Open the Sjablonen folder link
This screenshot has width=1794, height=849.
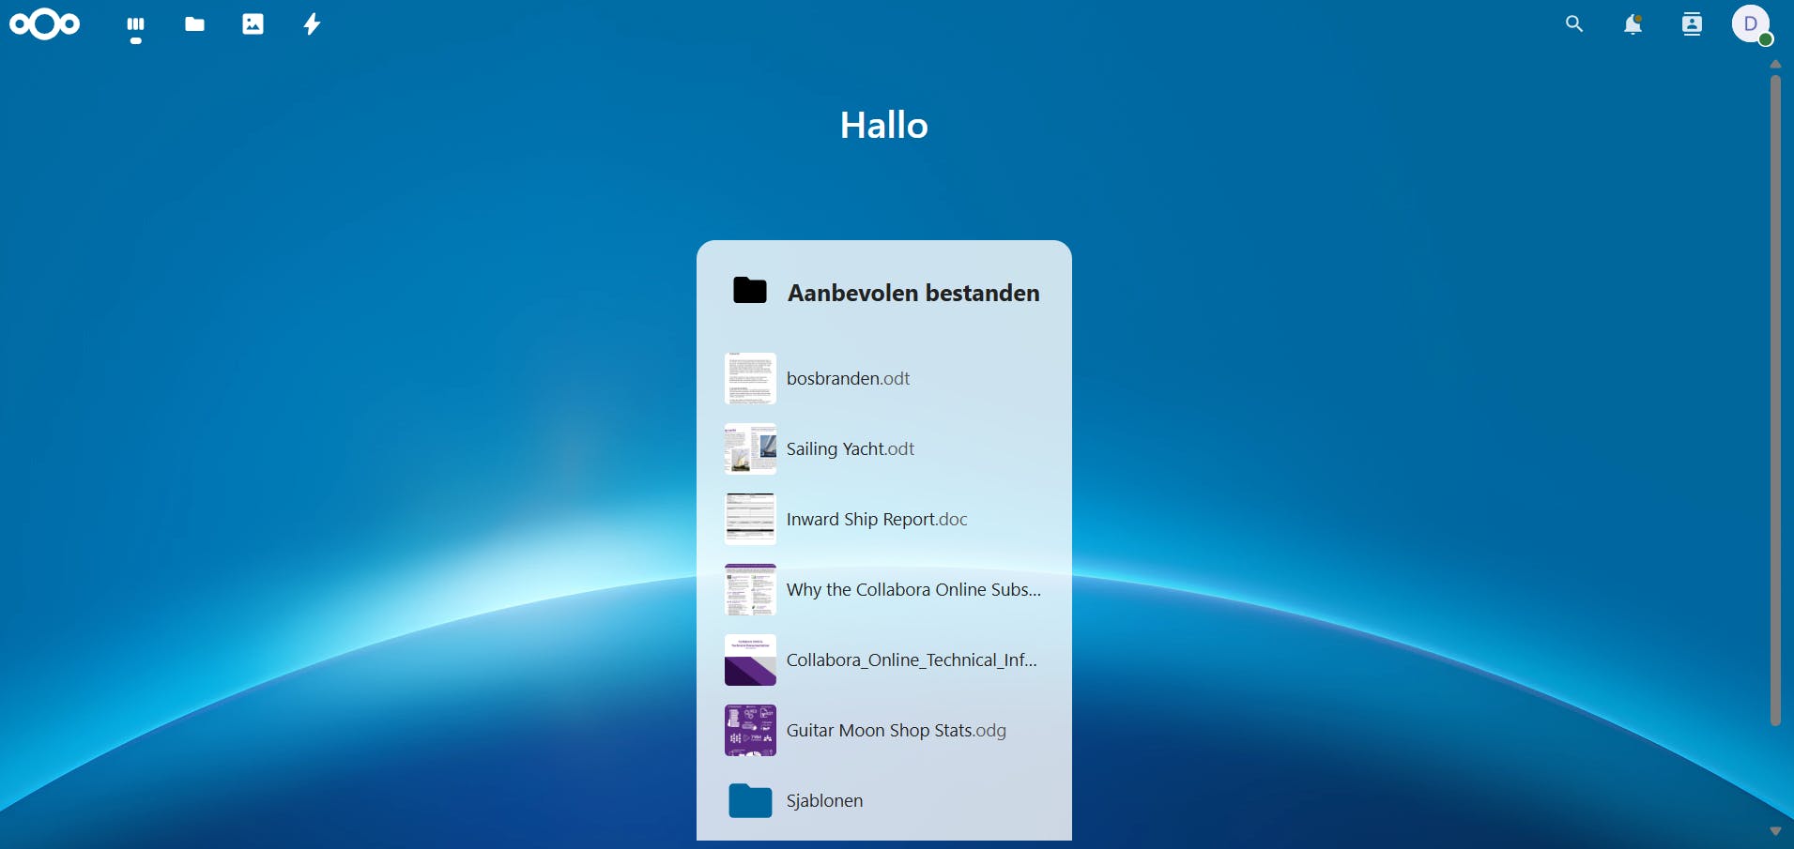point(824,800)
